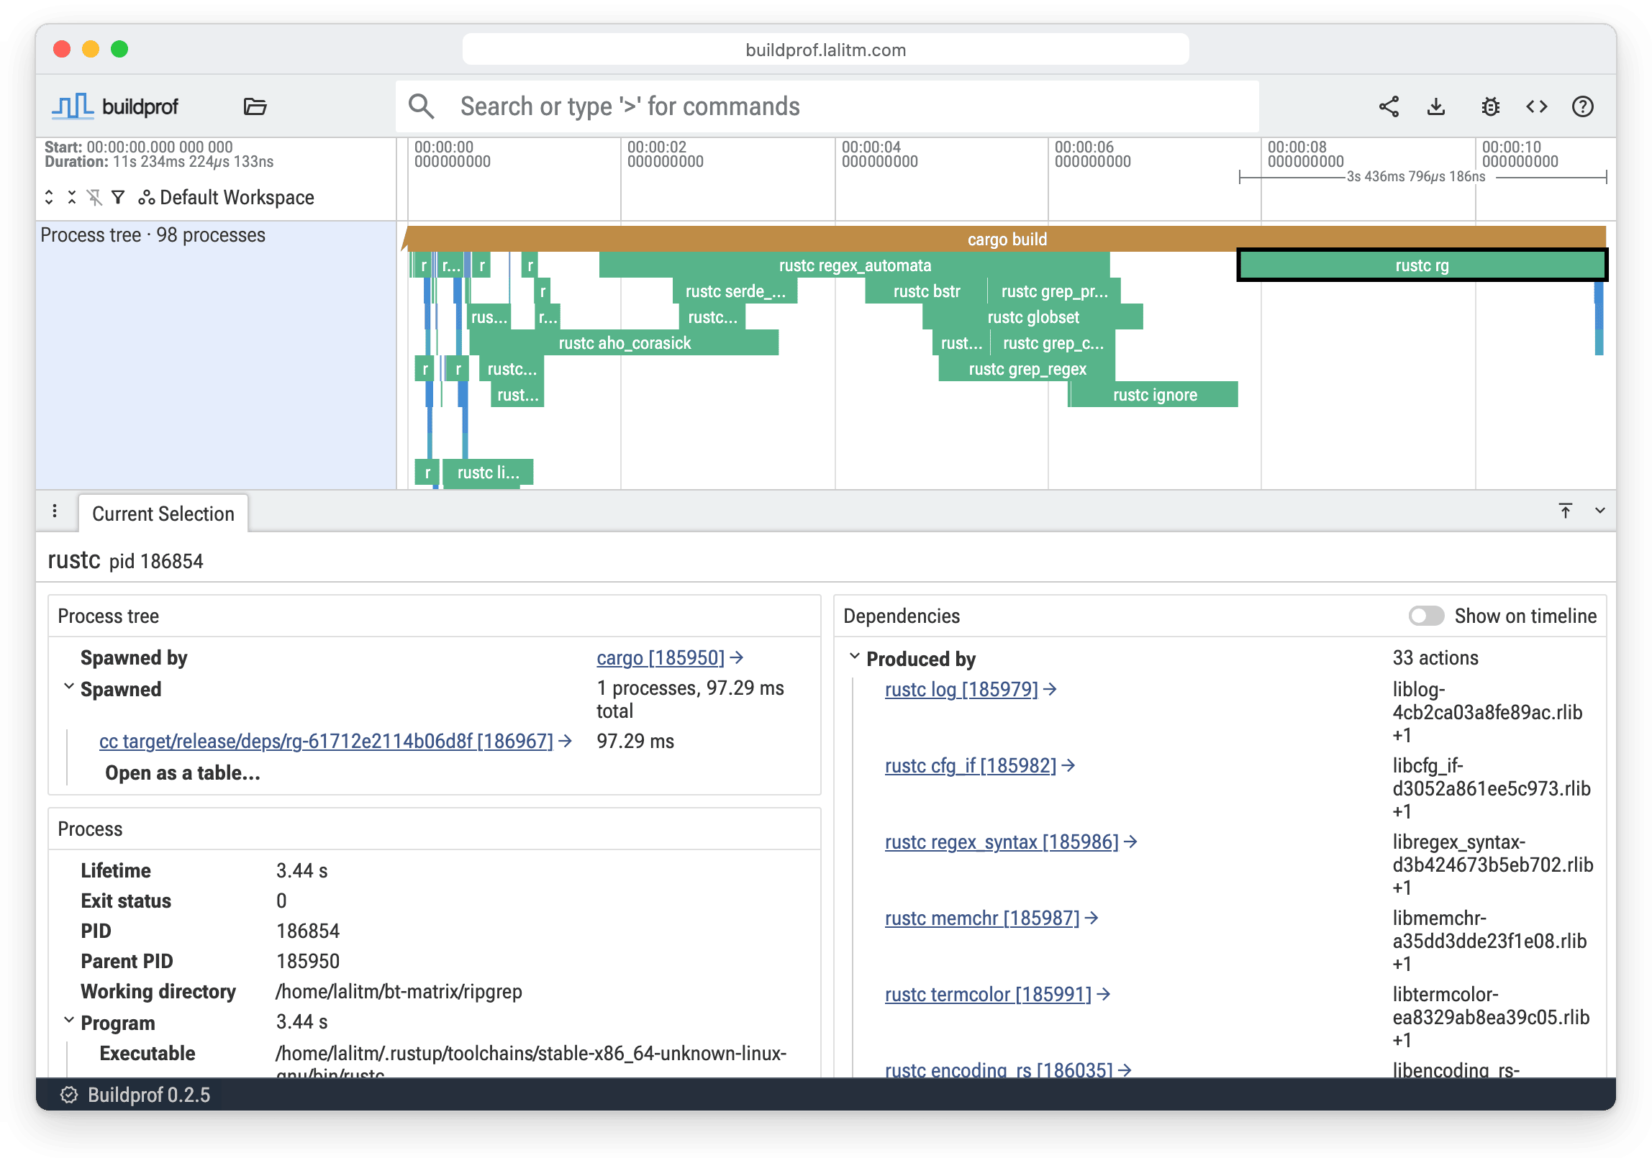Select the rustc aho_corasick slice
The width and height of the screenshot is (1652, 1158).
[625, 343]
